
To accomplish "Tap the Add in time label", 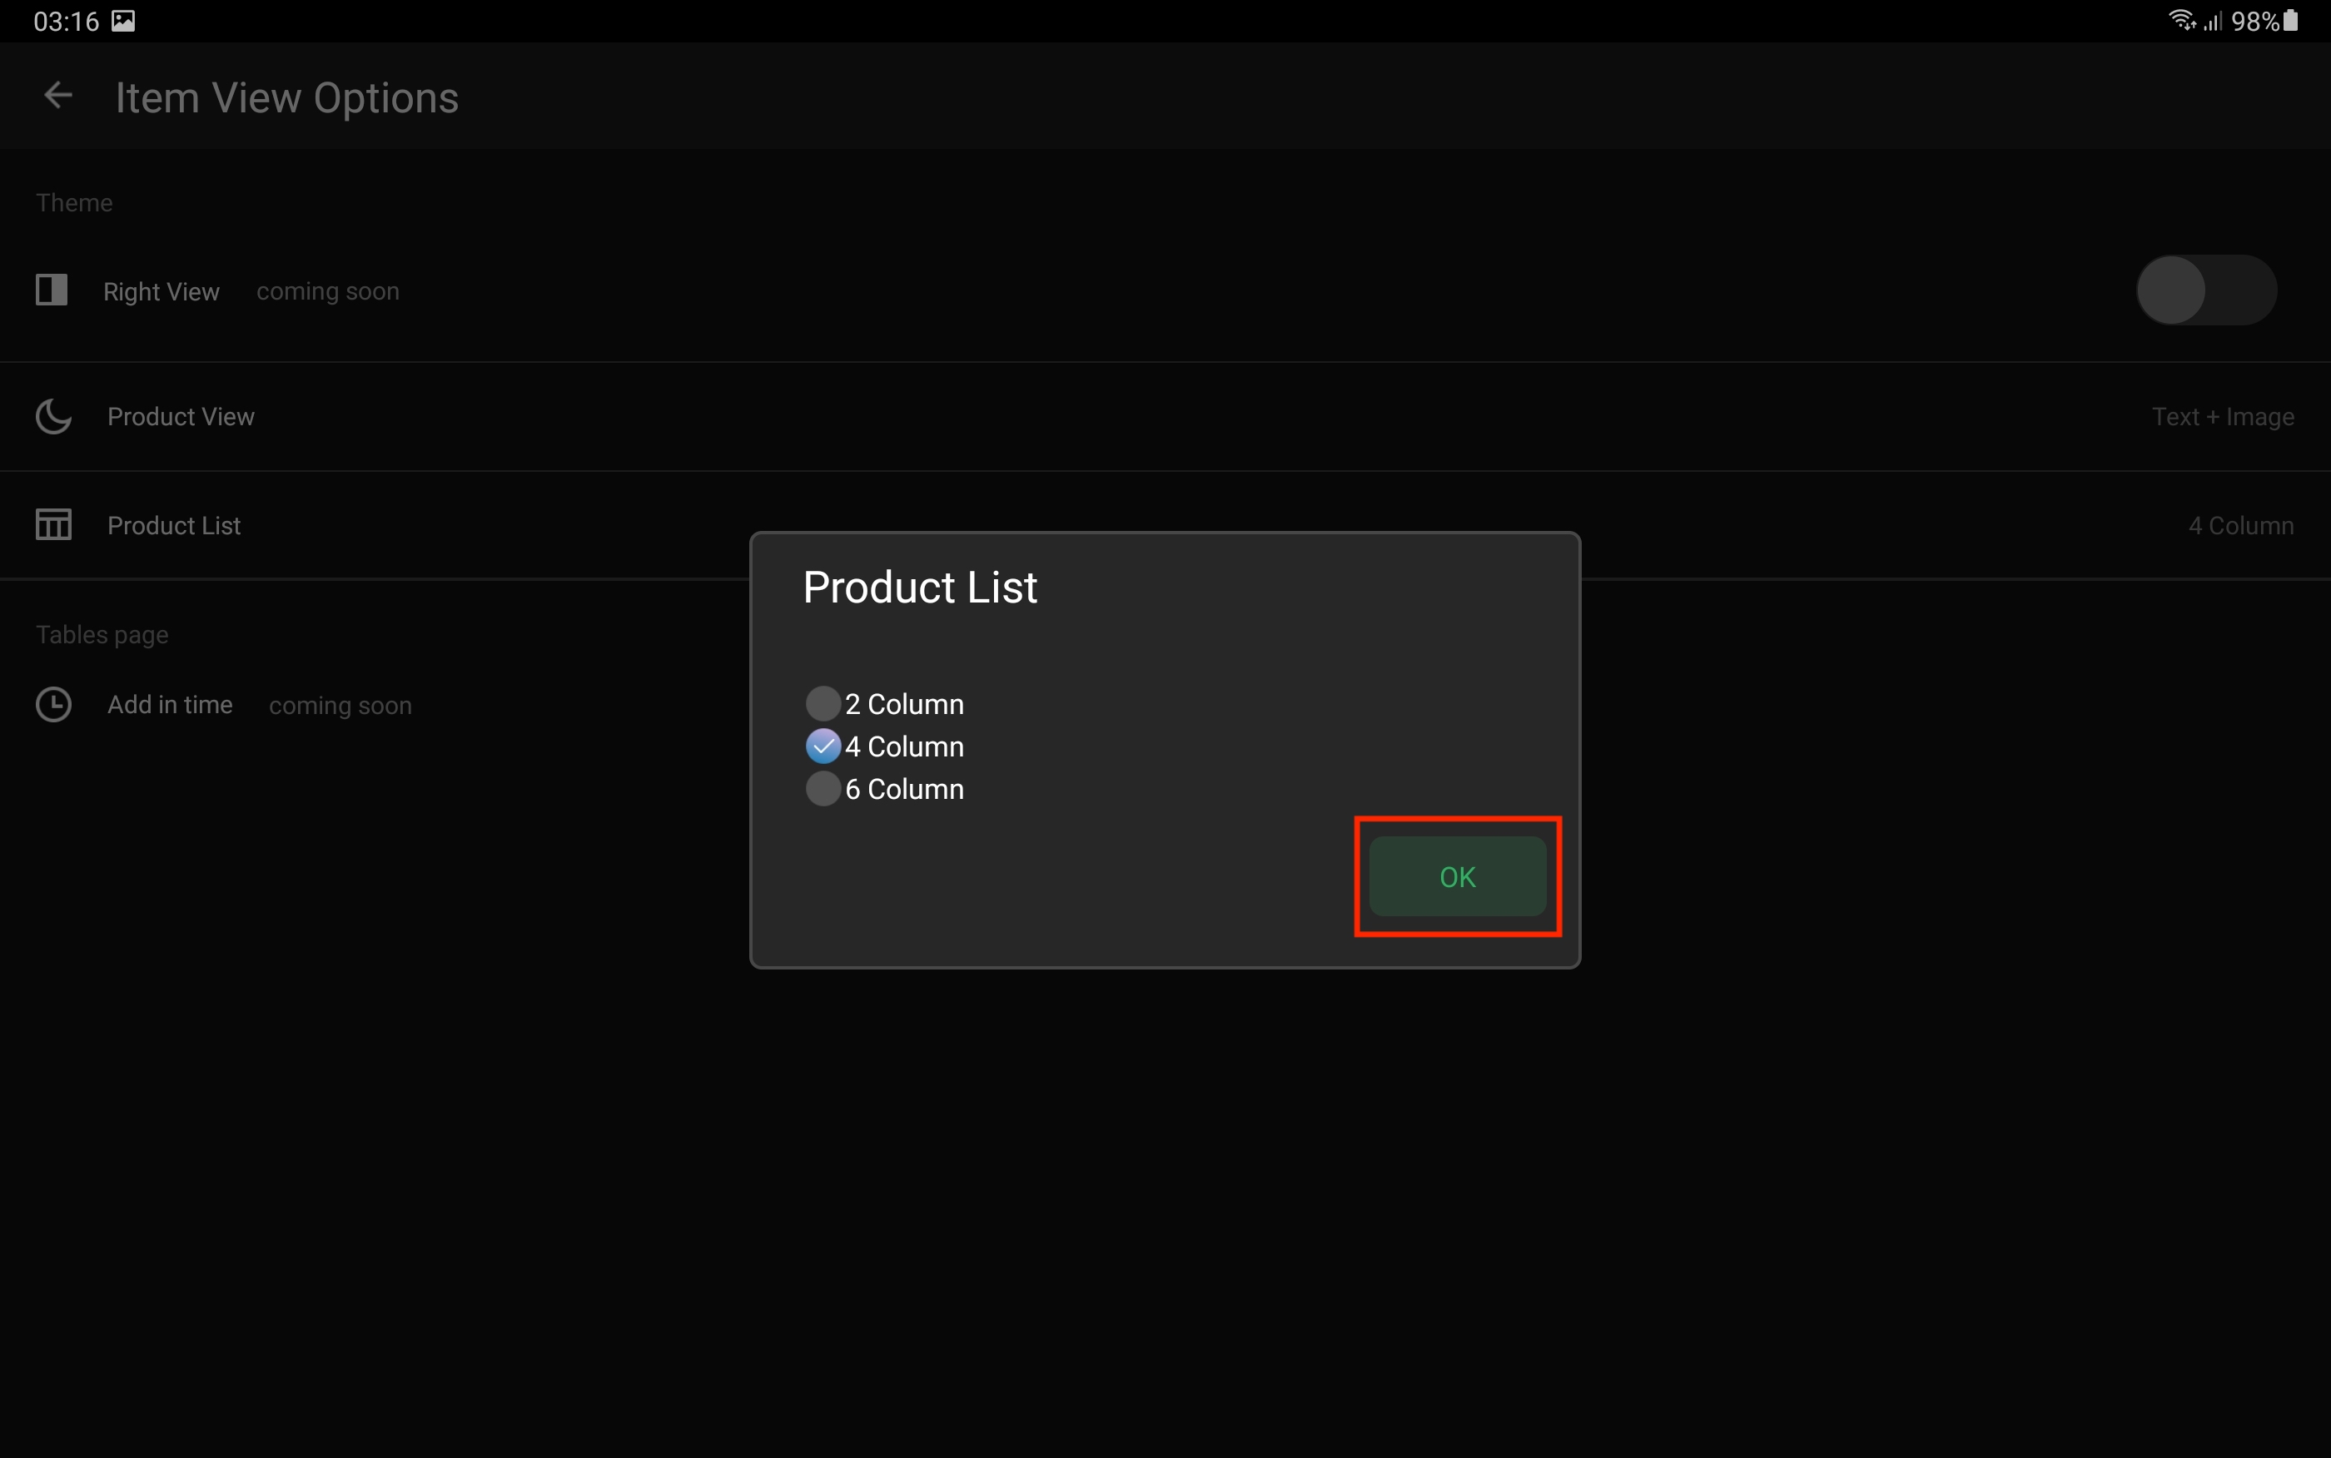I will 170,705.
